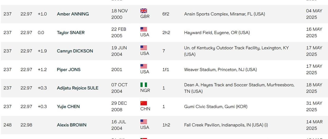Click the Nigeria flag for Adijatu Rejoice Sule
The image size is (328, 139).
pos(144,85)
